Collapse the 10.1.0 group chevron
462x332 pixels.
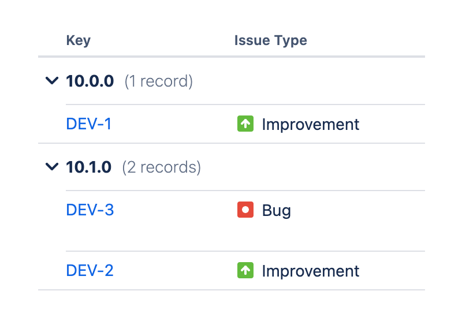52,166
